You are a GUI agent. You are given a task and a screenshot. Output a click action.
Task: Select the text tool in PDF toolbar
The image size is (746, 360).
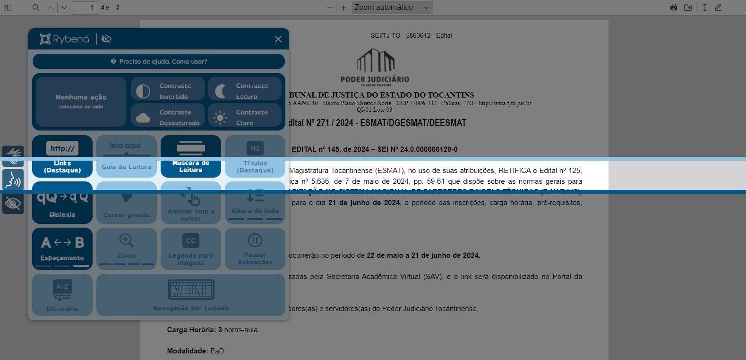tap(704, 8)
